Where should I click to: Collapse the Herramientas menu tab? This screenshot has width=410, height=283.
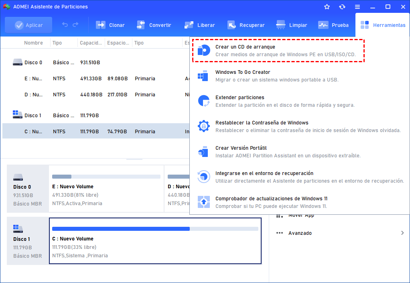click(383, 25)
